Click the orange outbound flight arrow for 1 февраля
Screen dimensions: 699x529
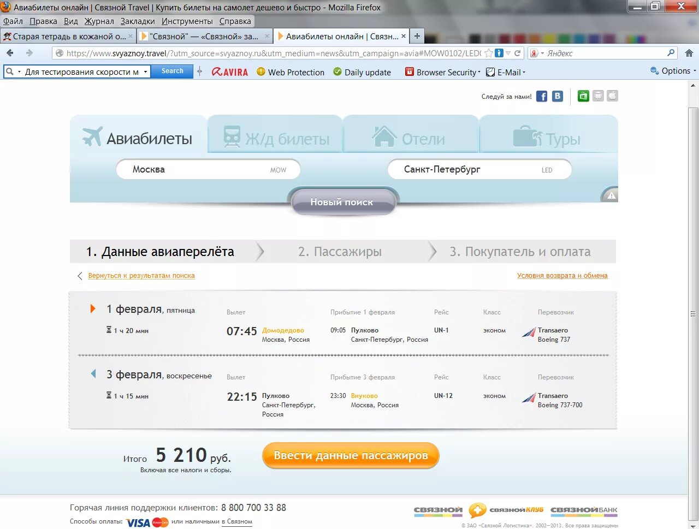point(93,308)
